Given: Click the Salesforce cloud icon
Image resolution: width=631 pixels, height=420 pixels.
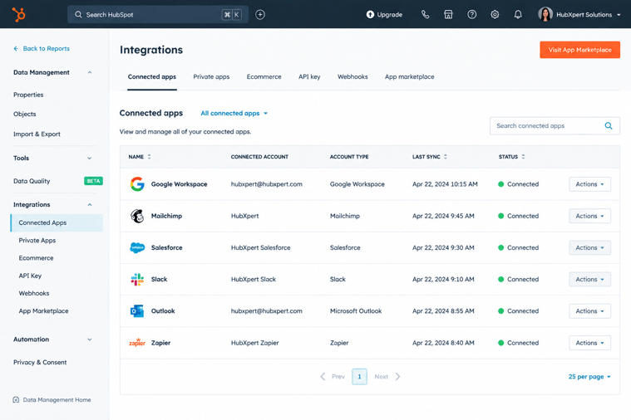Looking at the screenshot, I should pyautogui.click(x=137, y=247).
